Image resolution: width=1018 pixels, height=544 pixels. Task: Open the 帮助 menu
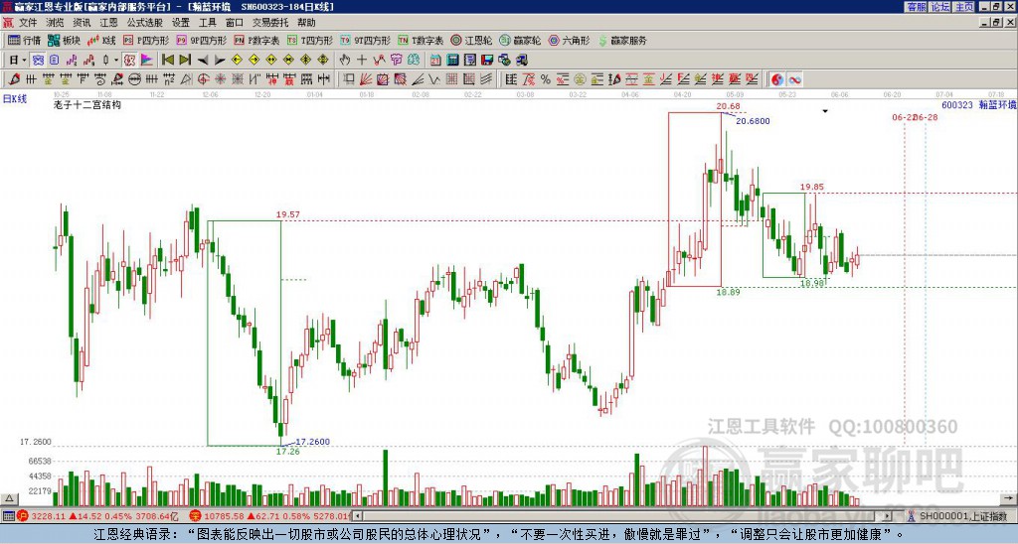[x=306, y=23]
